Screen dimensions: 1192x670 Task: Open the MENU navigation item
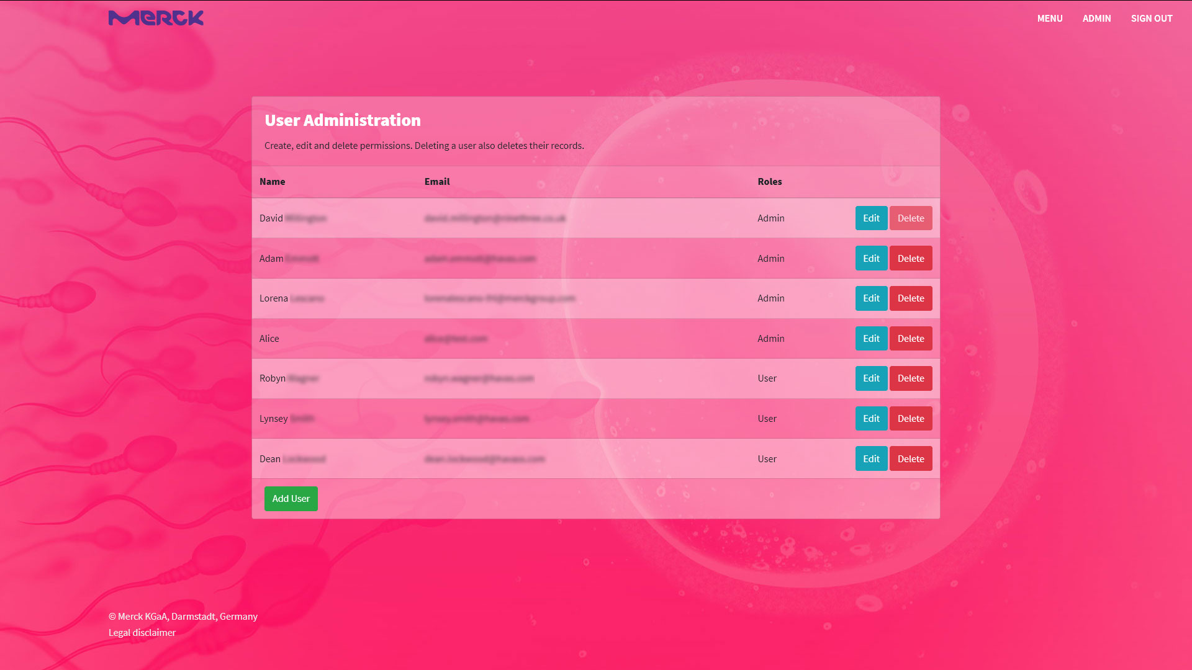[1049, 19]
